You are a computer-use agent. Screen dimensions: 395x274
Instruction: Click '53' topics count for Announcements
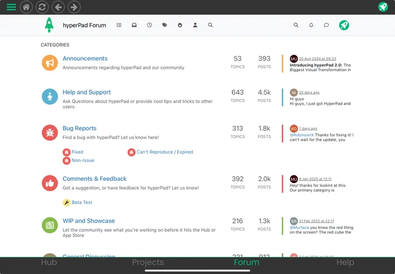coord(238,59)
